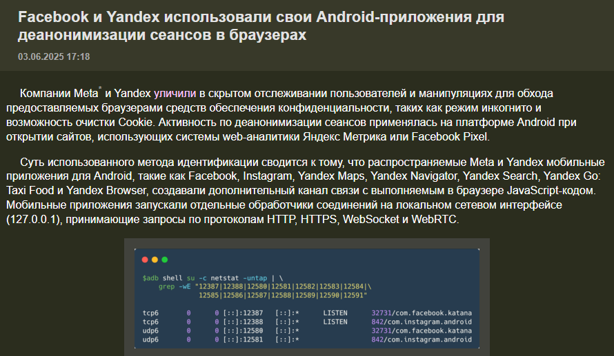Open the terminal netstat screenshot image

307,298
